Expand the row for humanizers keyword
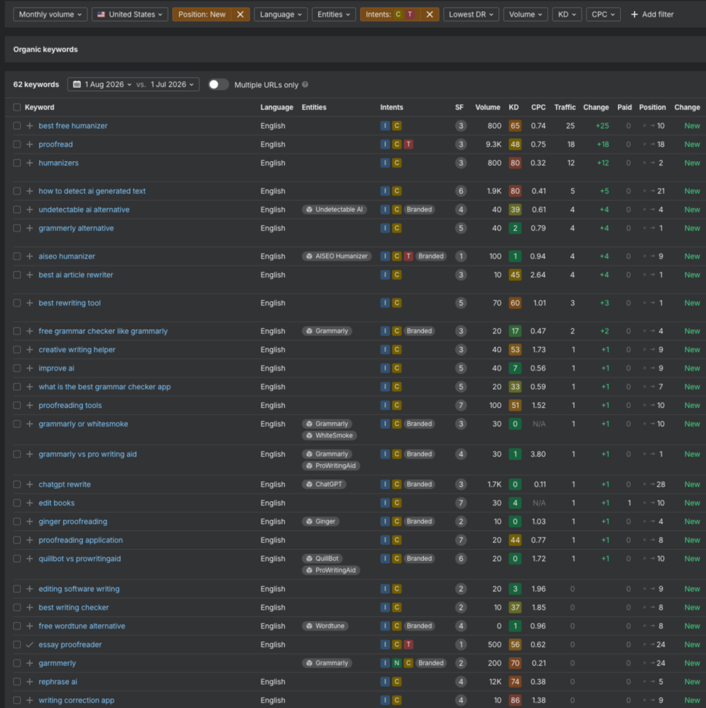 30,162
